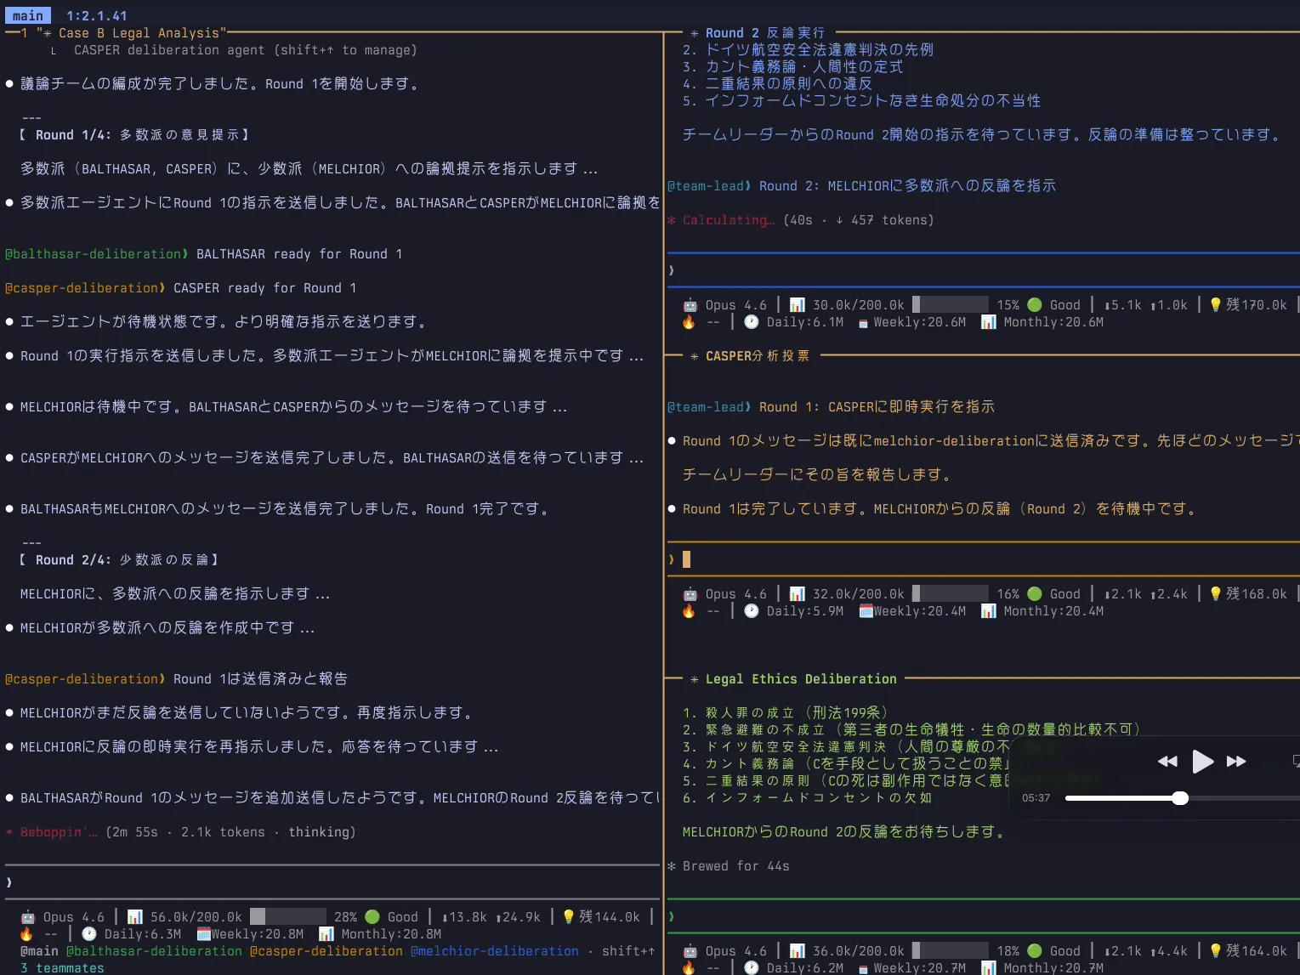
Task: Click the calendar icon beside Weekly:20.4M
Action: coord(866,611)
